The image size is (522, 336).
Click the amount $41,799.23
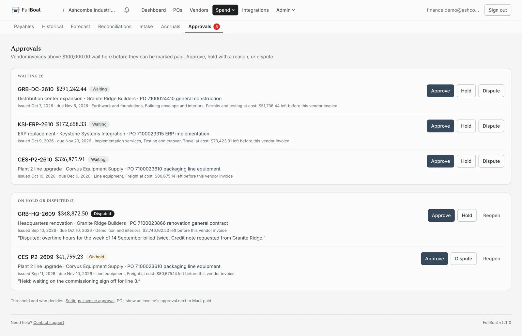(69, 257)
